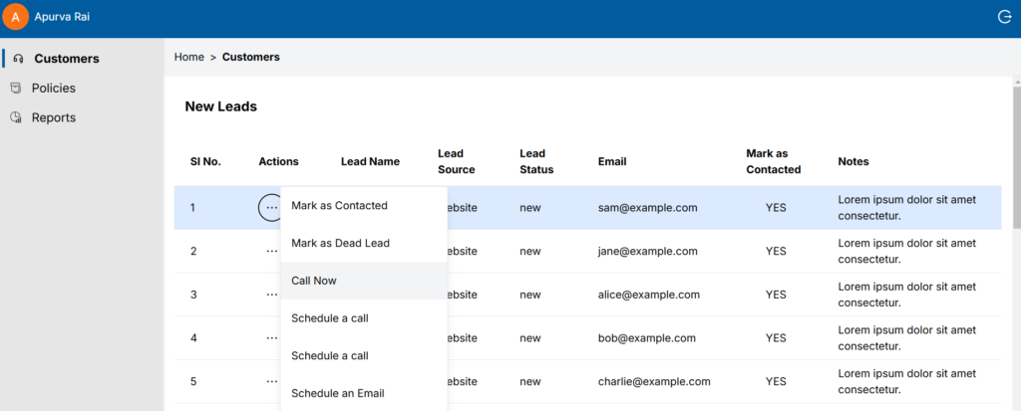This screenshot has height=411, width=1021.
Task: Open the Reports sidebar section
Action: click(53, 117)
